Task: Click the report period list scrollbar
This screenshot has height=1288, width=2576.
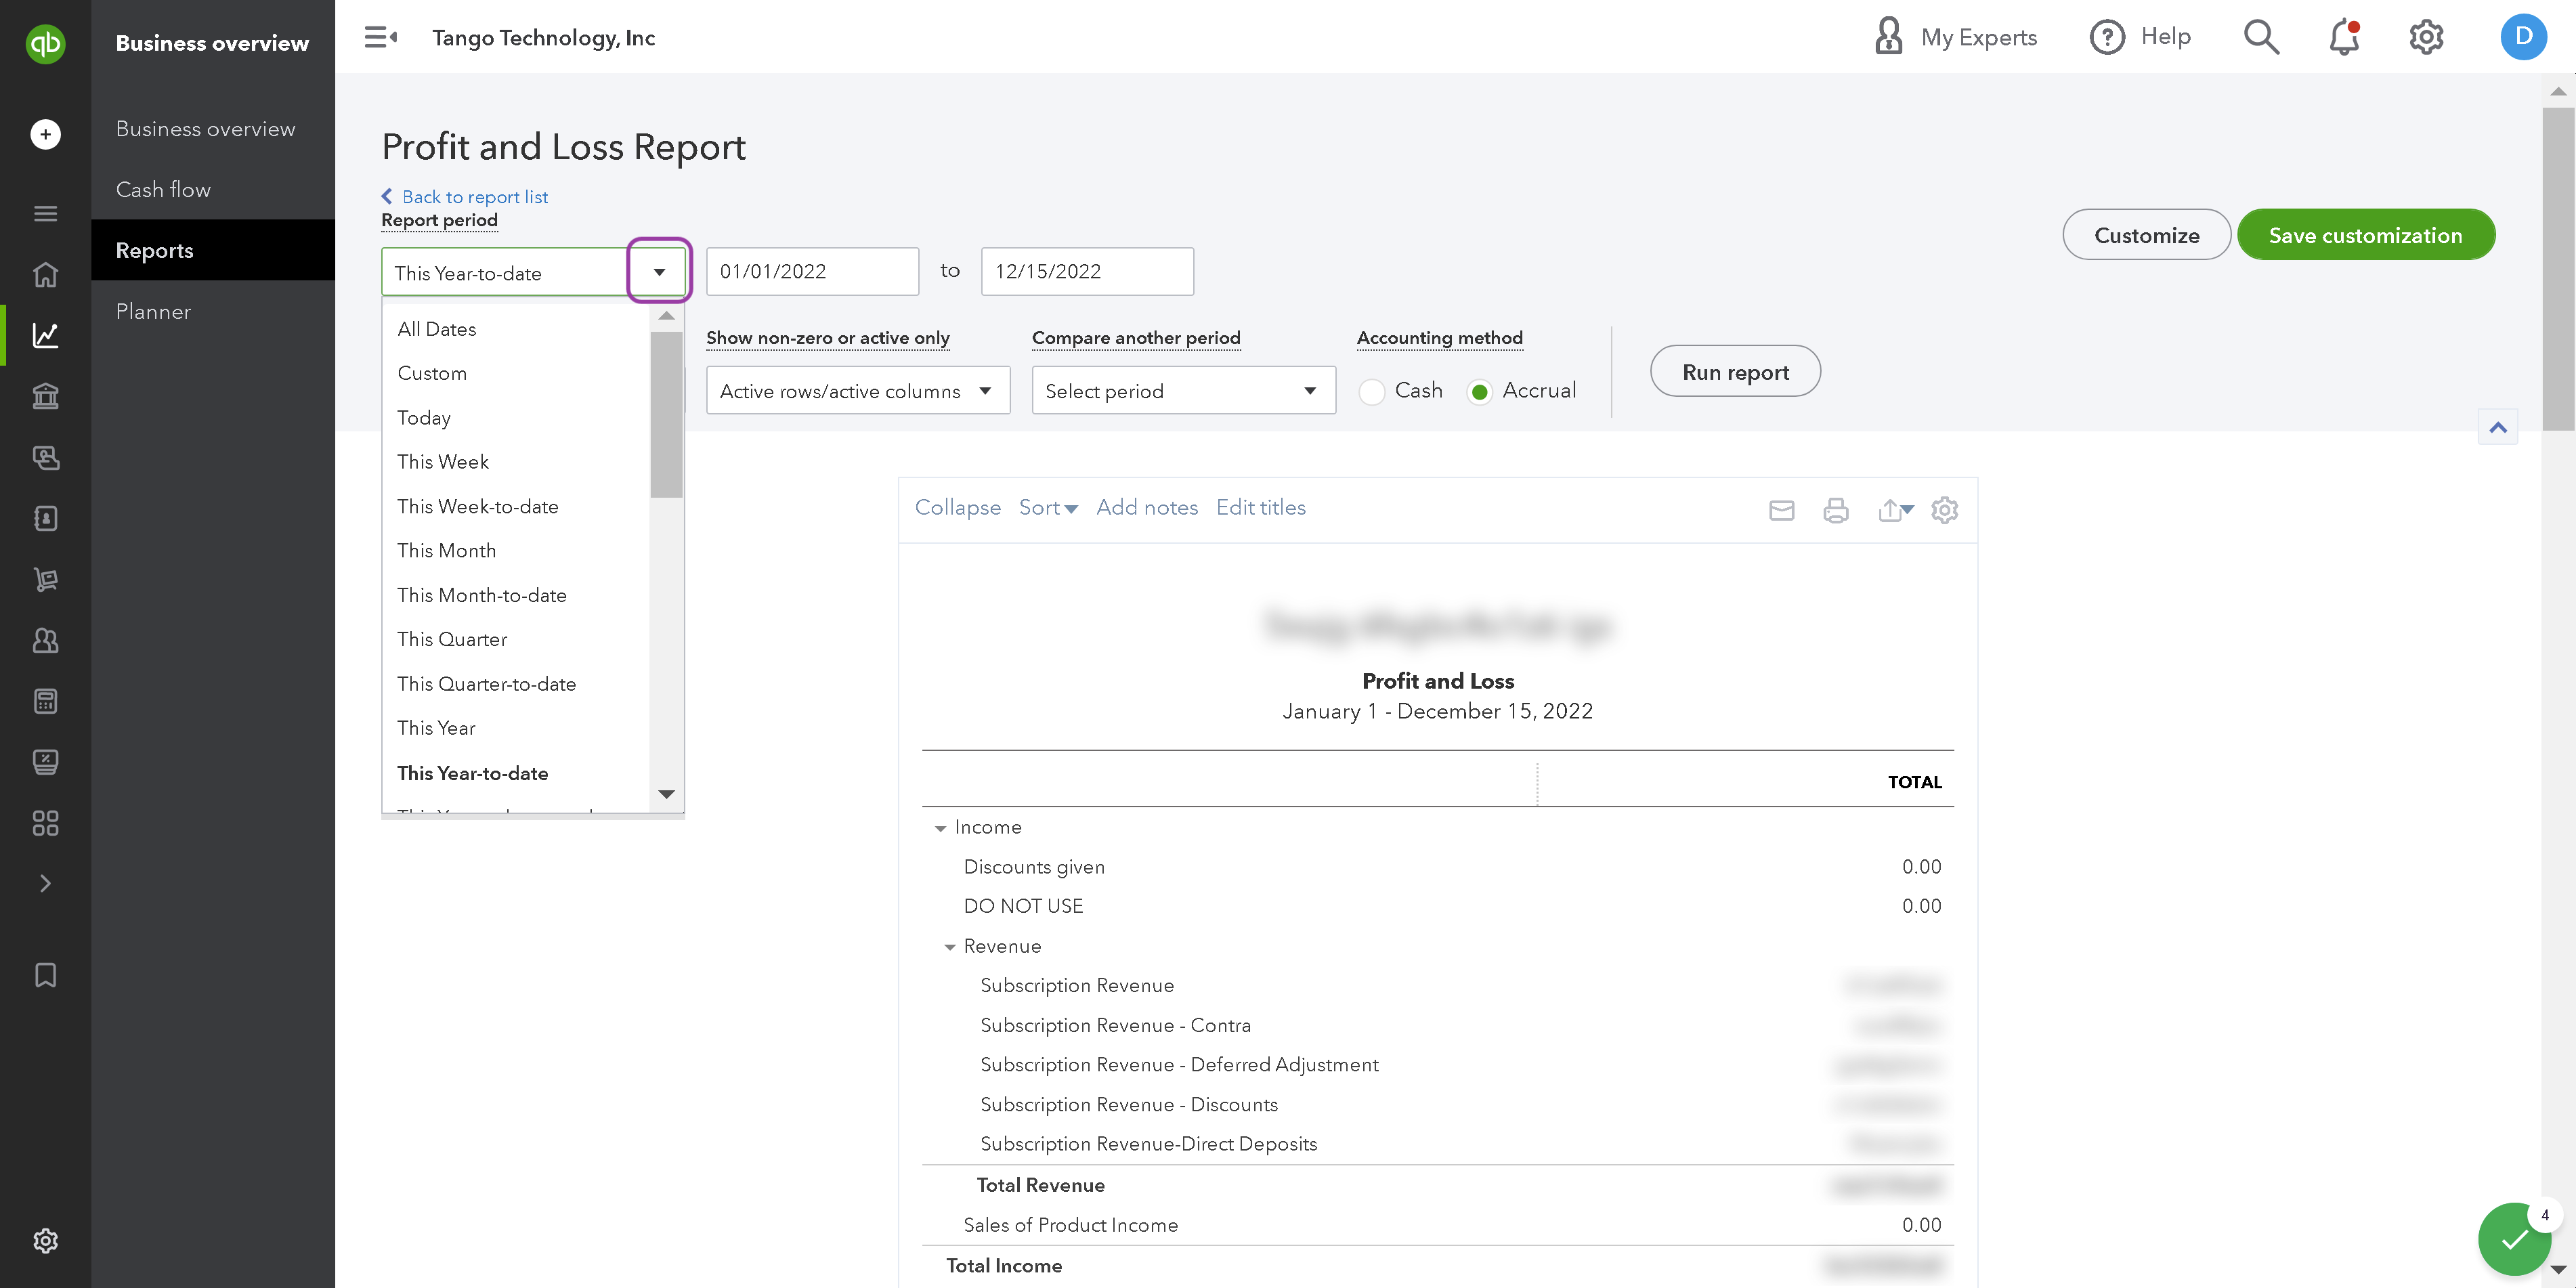Action: pyautogui.click(x=666, y=414)
